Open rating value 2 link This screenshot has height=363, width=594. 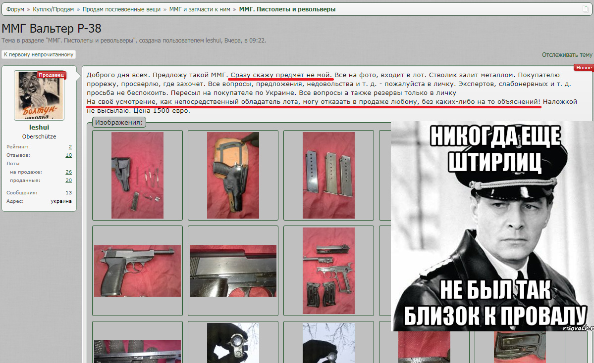70,147
